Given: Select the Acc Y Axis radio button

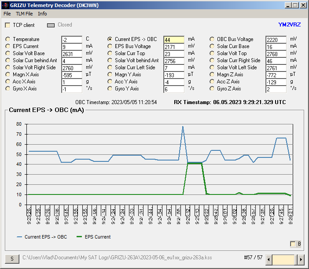Looking at the screenshot, I should click(x=110, y=82).
